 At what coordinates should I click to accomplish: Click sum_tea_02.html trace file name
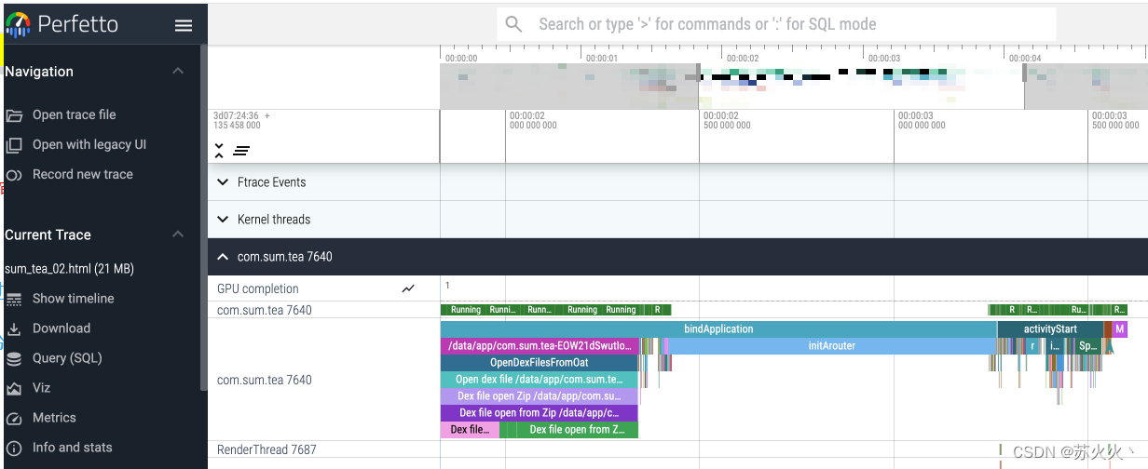tap(69, 269)
